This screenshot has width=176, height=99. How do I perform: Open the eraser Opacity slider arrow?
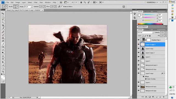coord(45,7)
